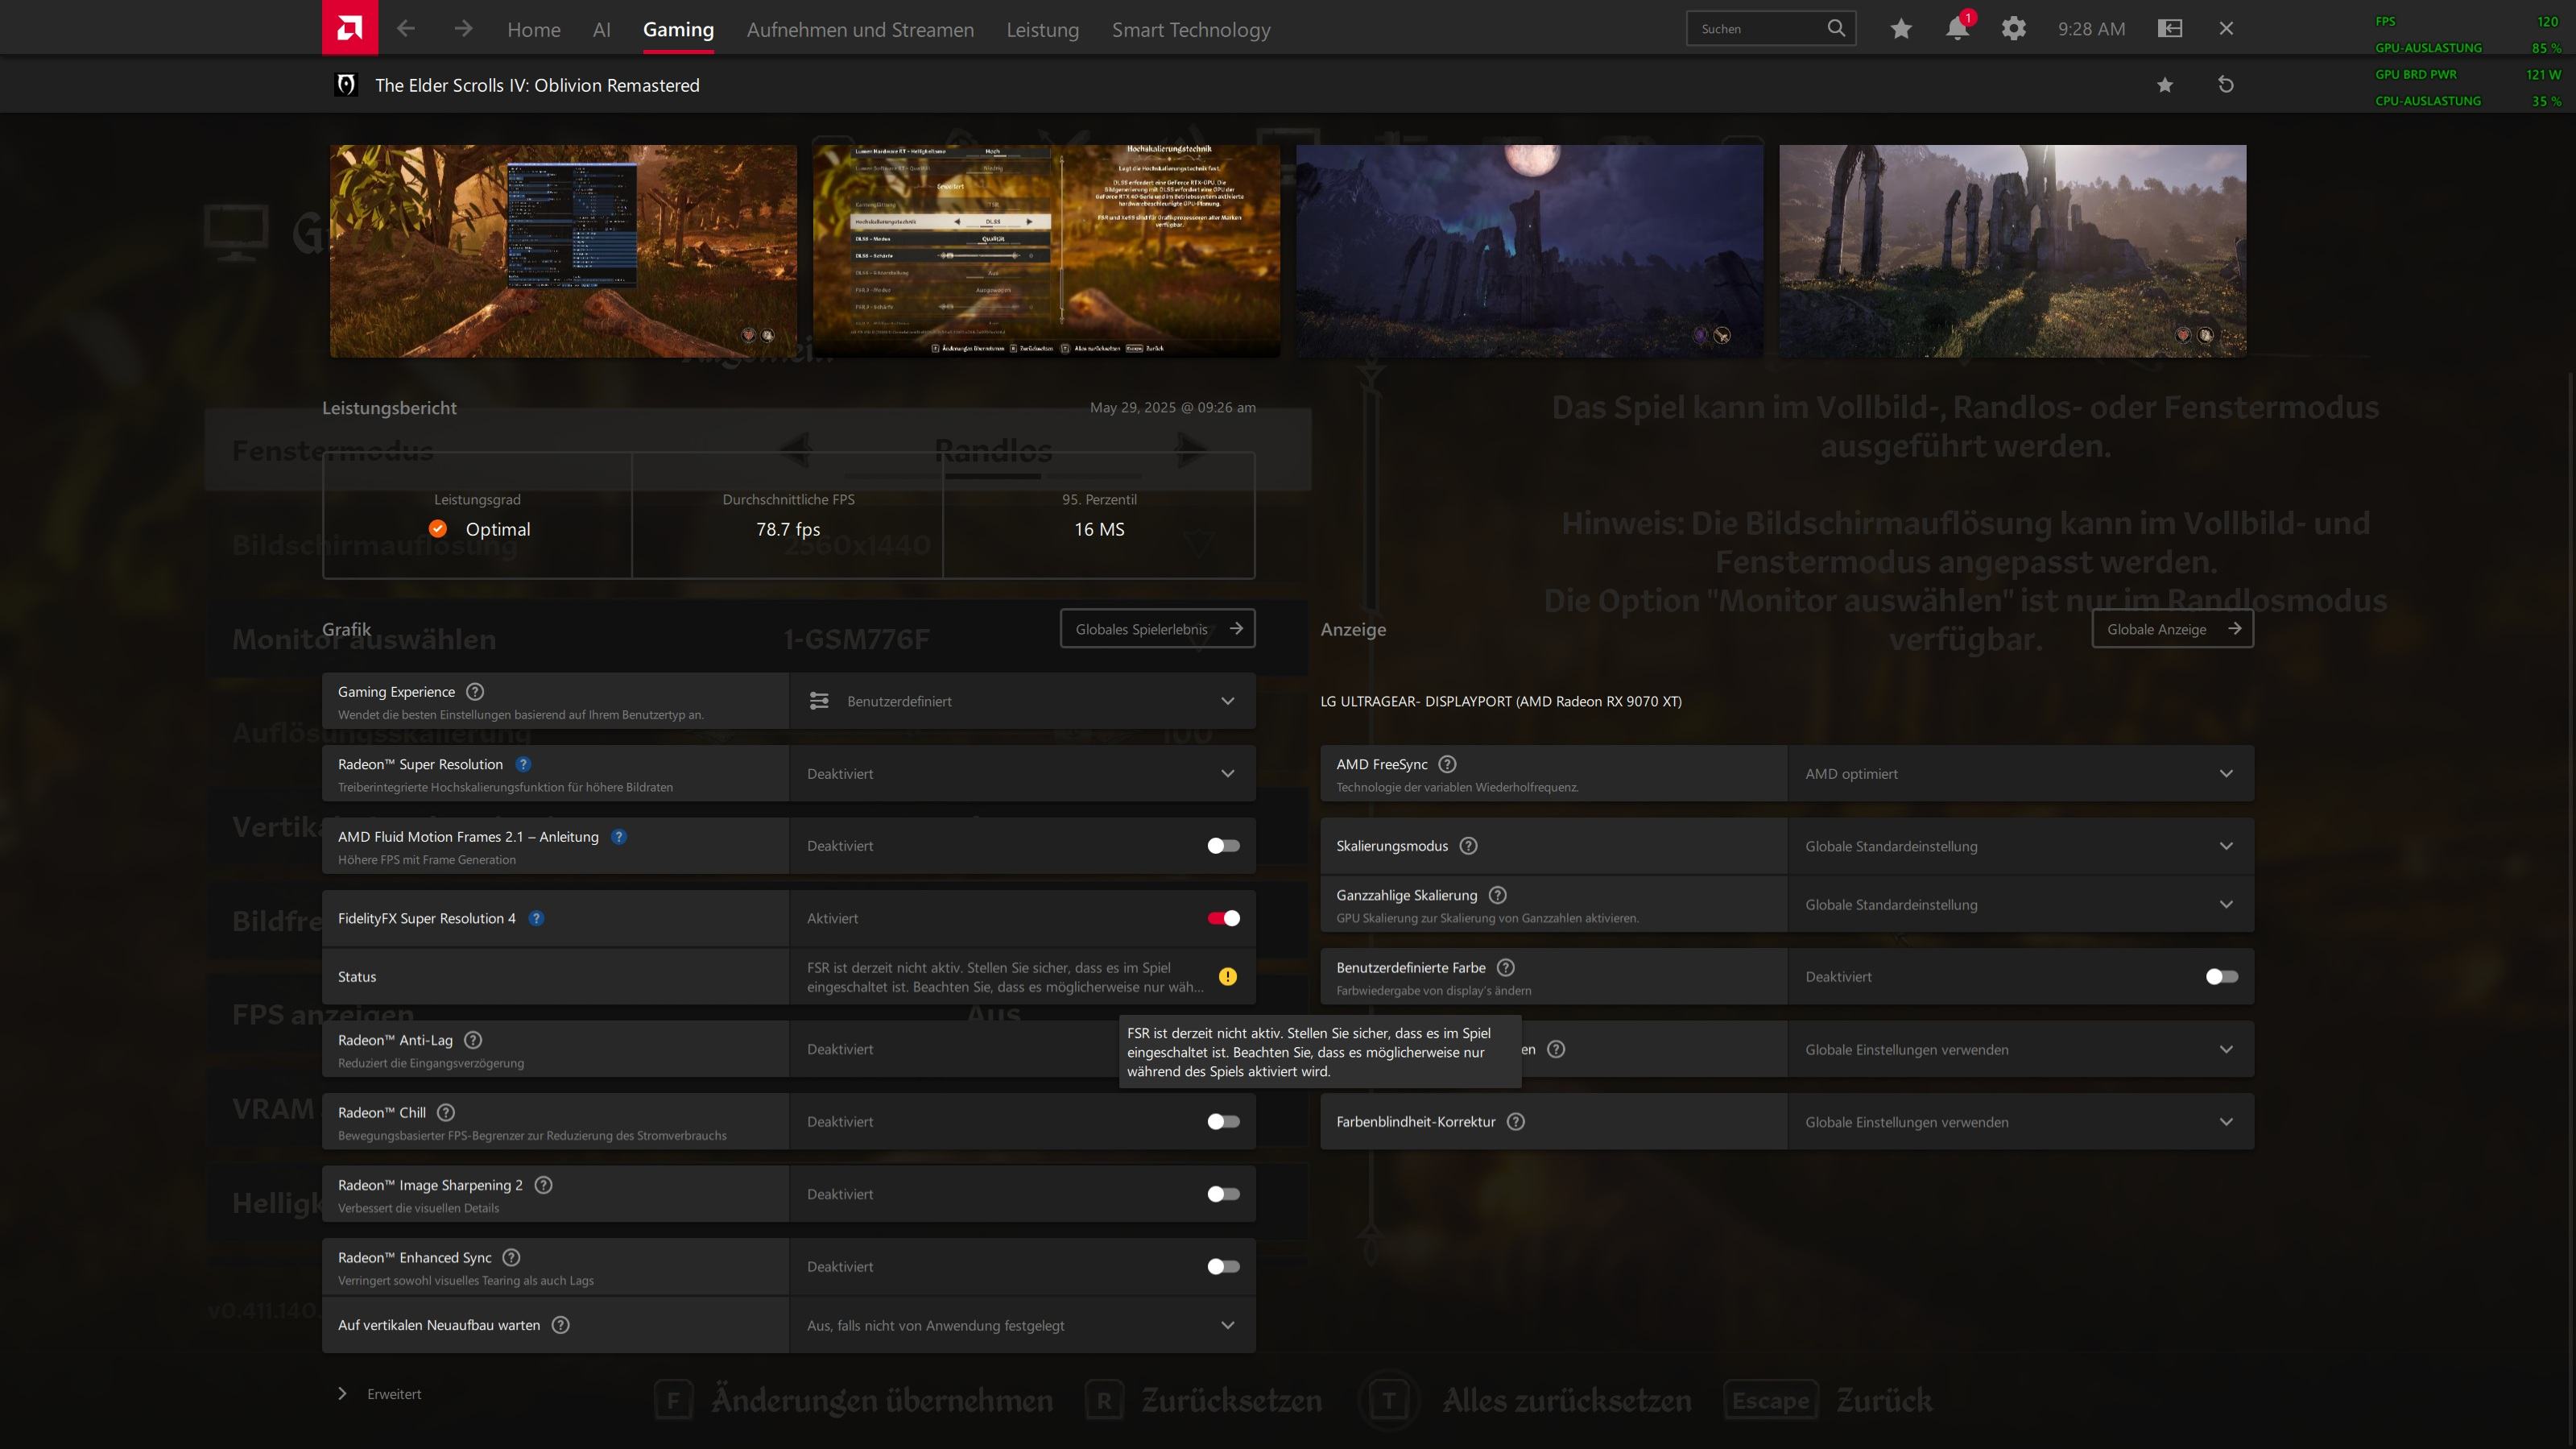Go back with the left arrow icon
The width and height of the screenshot is (2576, 1449).
[x=405, y=28]
